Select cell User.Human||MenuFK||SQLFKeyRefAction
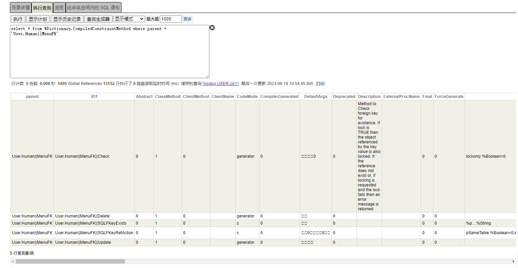The height and width of the screenshot is (268, 518). click(94, 233)
